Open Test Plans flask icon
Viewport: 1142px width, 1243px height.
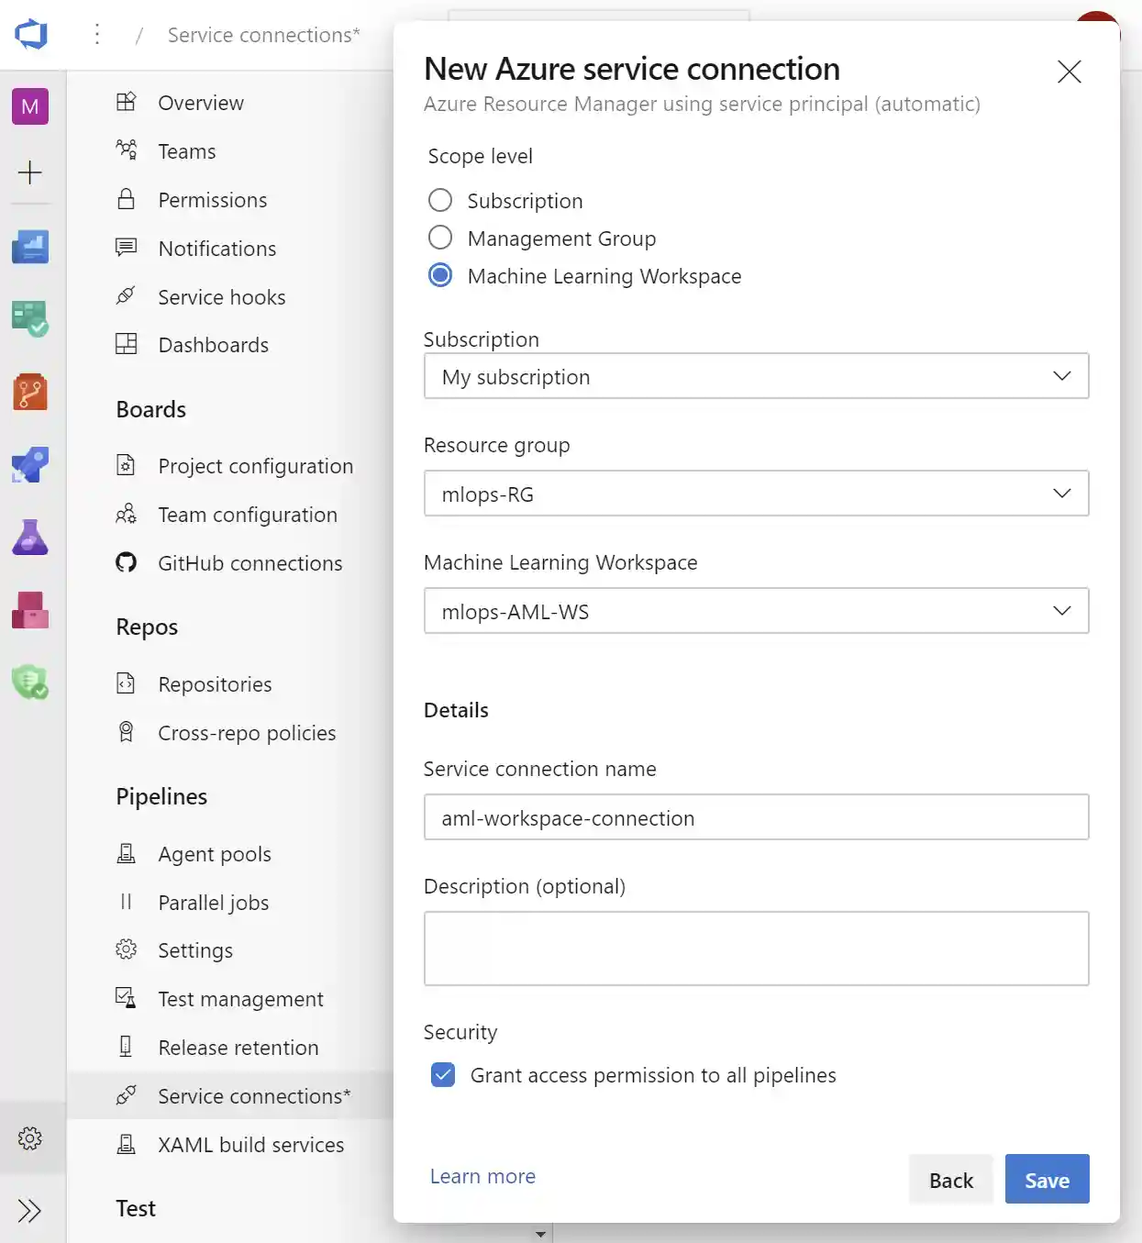tap(30, 538)
